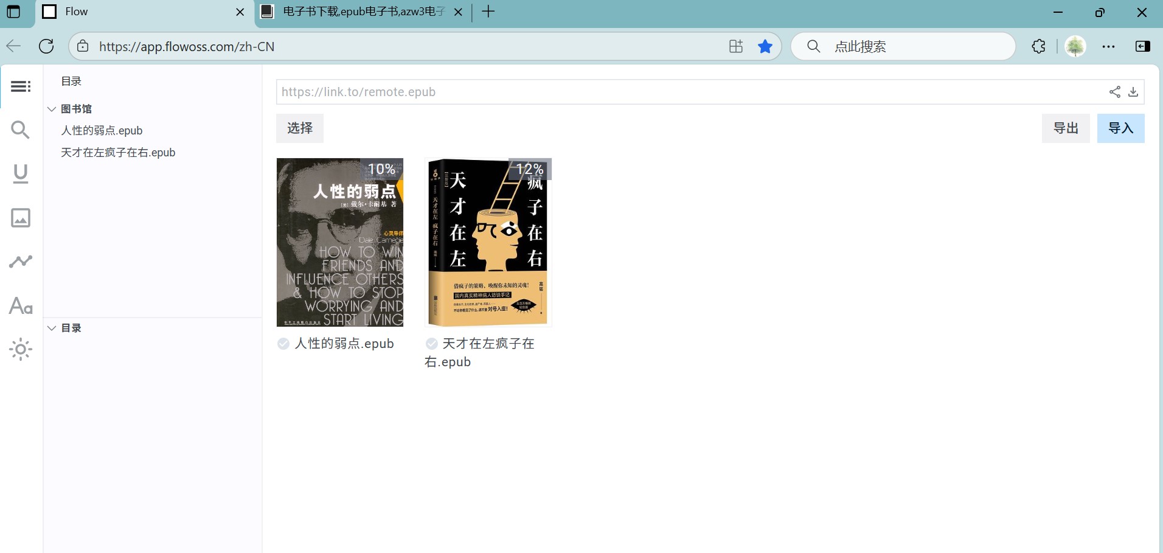Open the browser extensions puzzle icon

tap(1039, 46)
